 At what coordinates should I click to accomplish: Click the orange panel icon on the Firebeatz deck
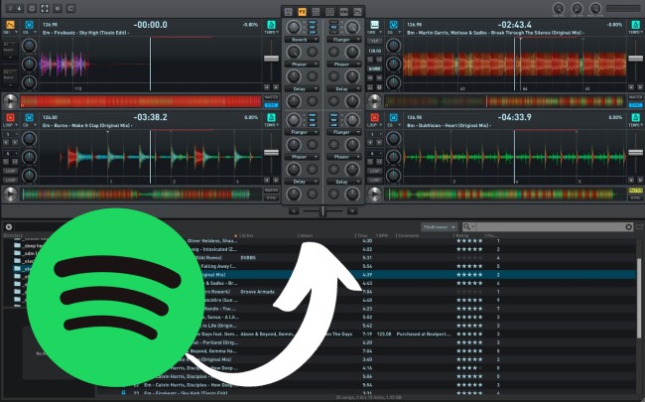point(10,25)
